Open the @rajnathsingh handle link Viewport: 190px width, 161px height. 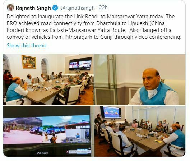(78, 8)
